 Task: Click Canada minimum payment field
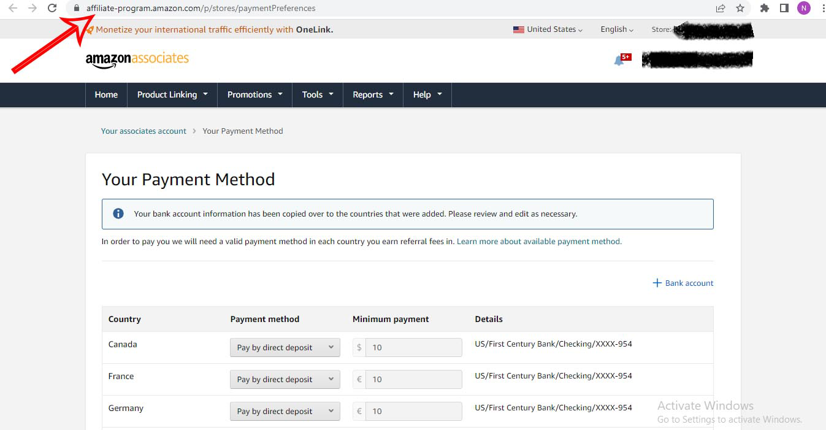(413, 347)
